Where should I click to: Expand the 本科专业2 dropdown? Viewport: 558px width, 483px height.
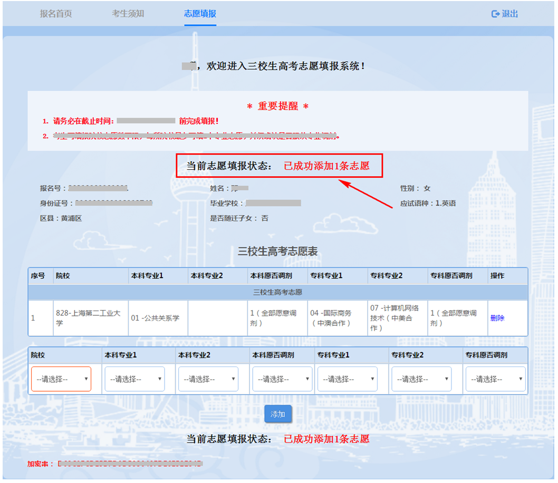[x=208, y=379]
